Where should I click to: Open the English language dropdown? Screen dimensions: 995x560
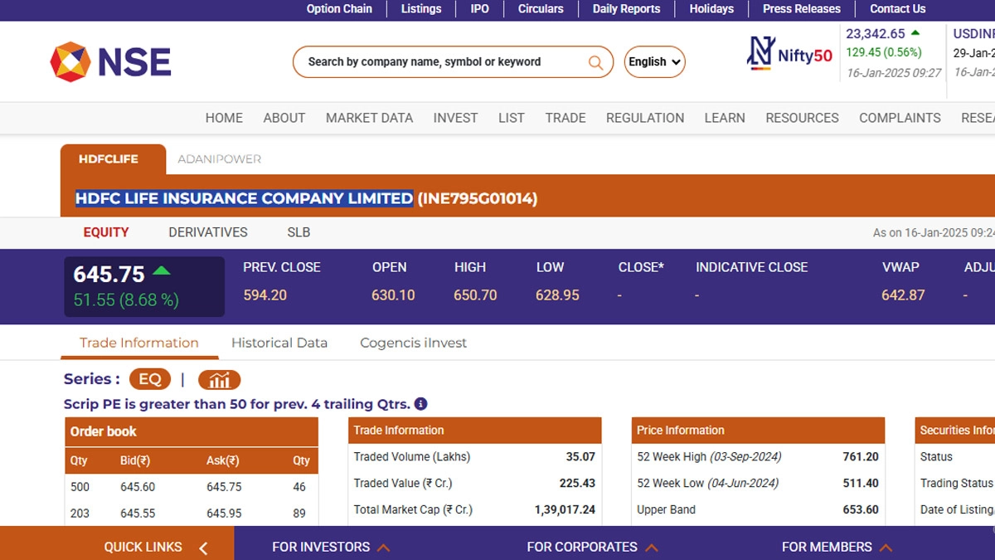coord(654,62)
